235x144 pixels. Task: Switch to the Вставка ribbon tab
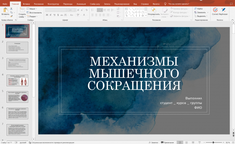(26, 4)
